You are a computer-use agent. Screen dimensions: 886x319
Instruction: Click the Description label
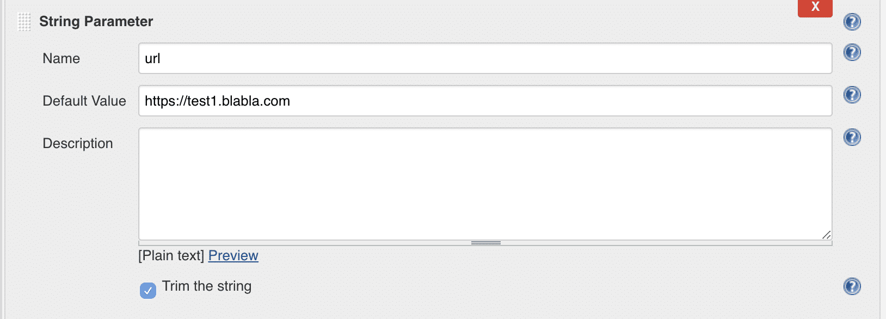click(x=79, y=143)
